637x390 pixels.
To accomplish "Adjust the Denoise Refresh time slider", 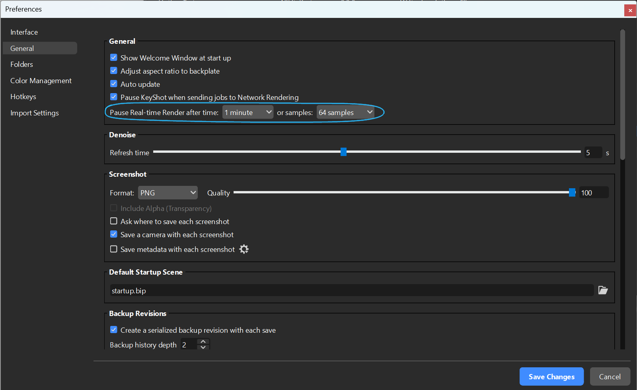I will tap(343, 152).
